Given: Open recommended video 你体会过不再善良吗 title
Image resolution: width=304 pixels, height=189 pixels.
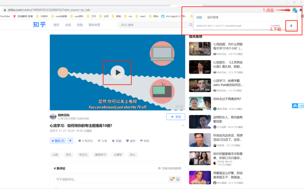Looking at the screenshot, I should coord(227,99).
